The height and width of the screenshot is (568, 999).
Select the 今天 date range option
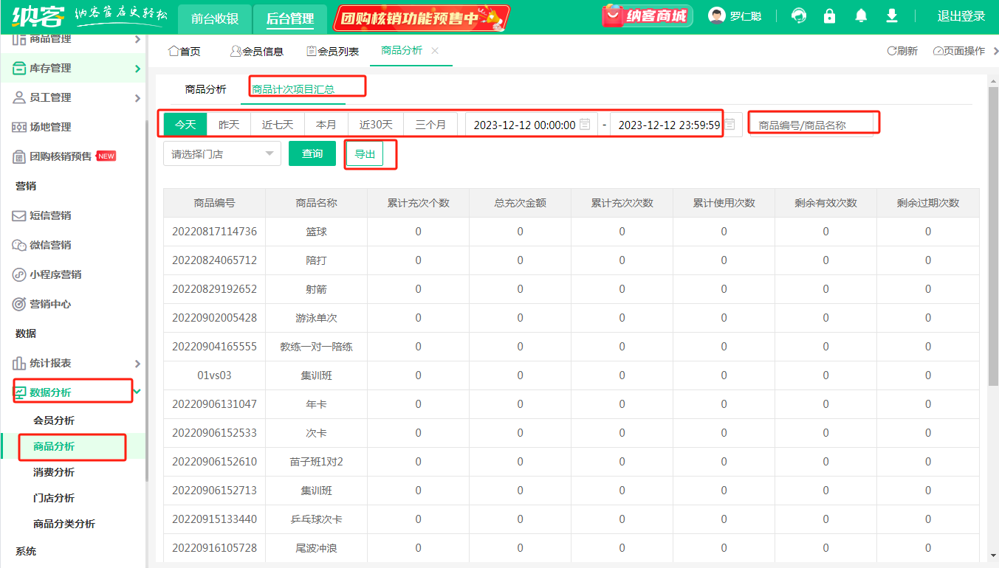tap(185, 125)
